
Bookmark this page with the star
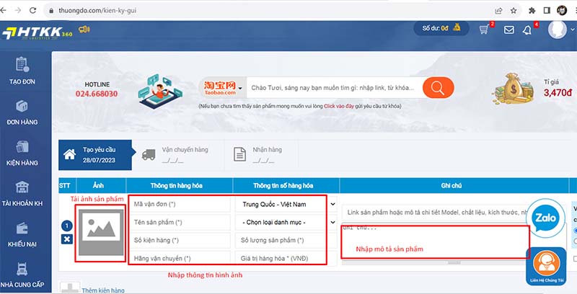click(x=514, y=11)
